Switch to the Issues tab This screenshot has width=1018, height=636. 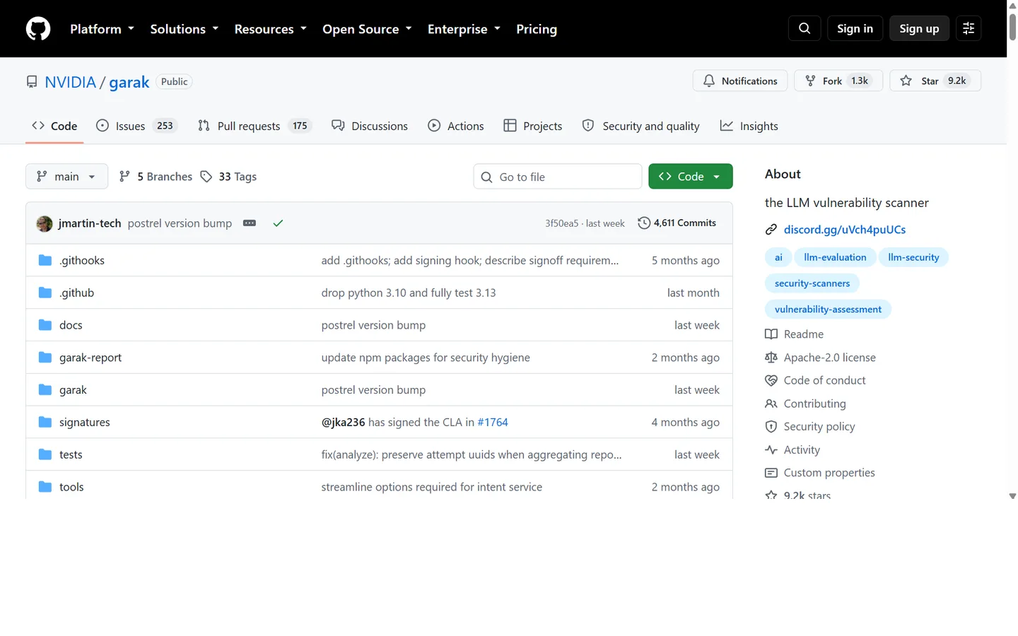tap(136, 126)
